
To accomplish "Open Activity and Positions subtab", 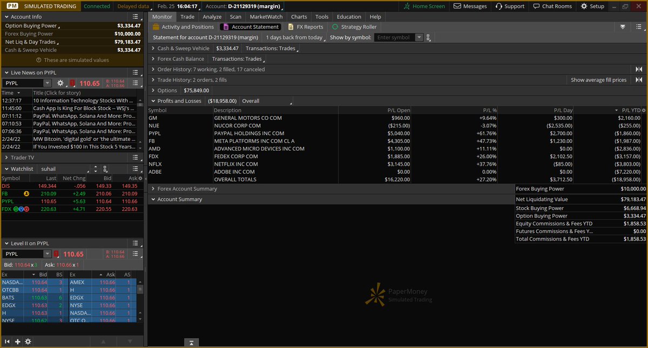I will (x=183, y=27).
